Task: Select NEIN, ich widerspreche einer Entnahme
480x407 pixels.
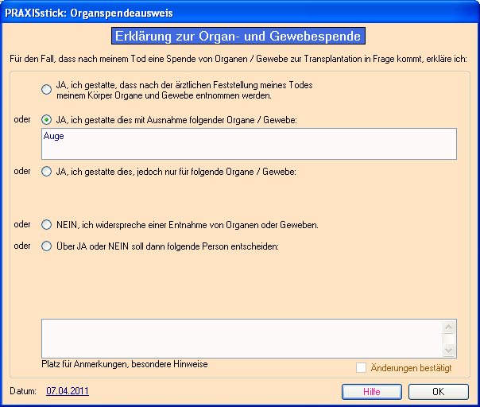Action: click(x=47, y=225)
